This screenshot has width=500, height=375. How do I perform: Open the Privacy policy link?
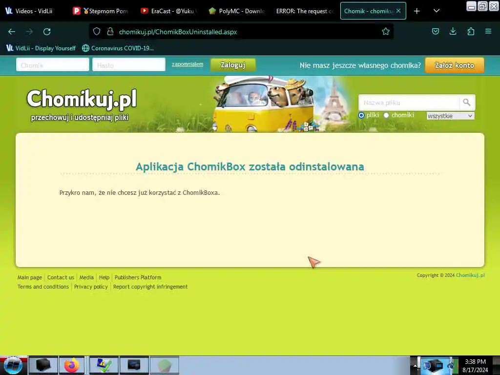click(91, 287)
